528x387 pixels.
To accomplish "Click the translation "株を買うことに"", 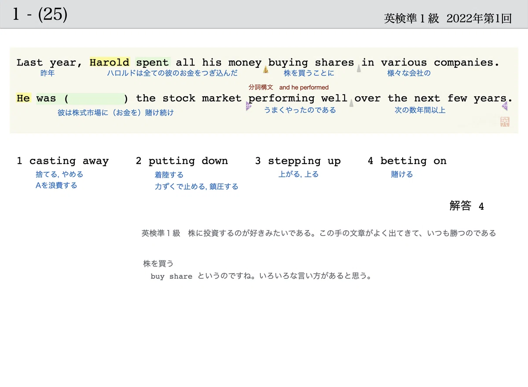I will tap(309, 73).
